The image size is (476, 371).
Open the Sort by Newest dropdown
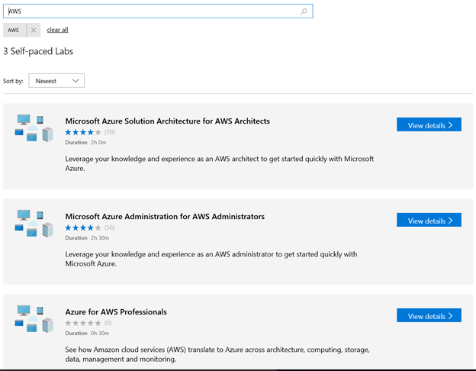(x=56, y=81)
